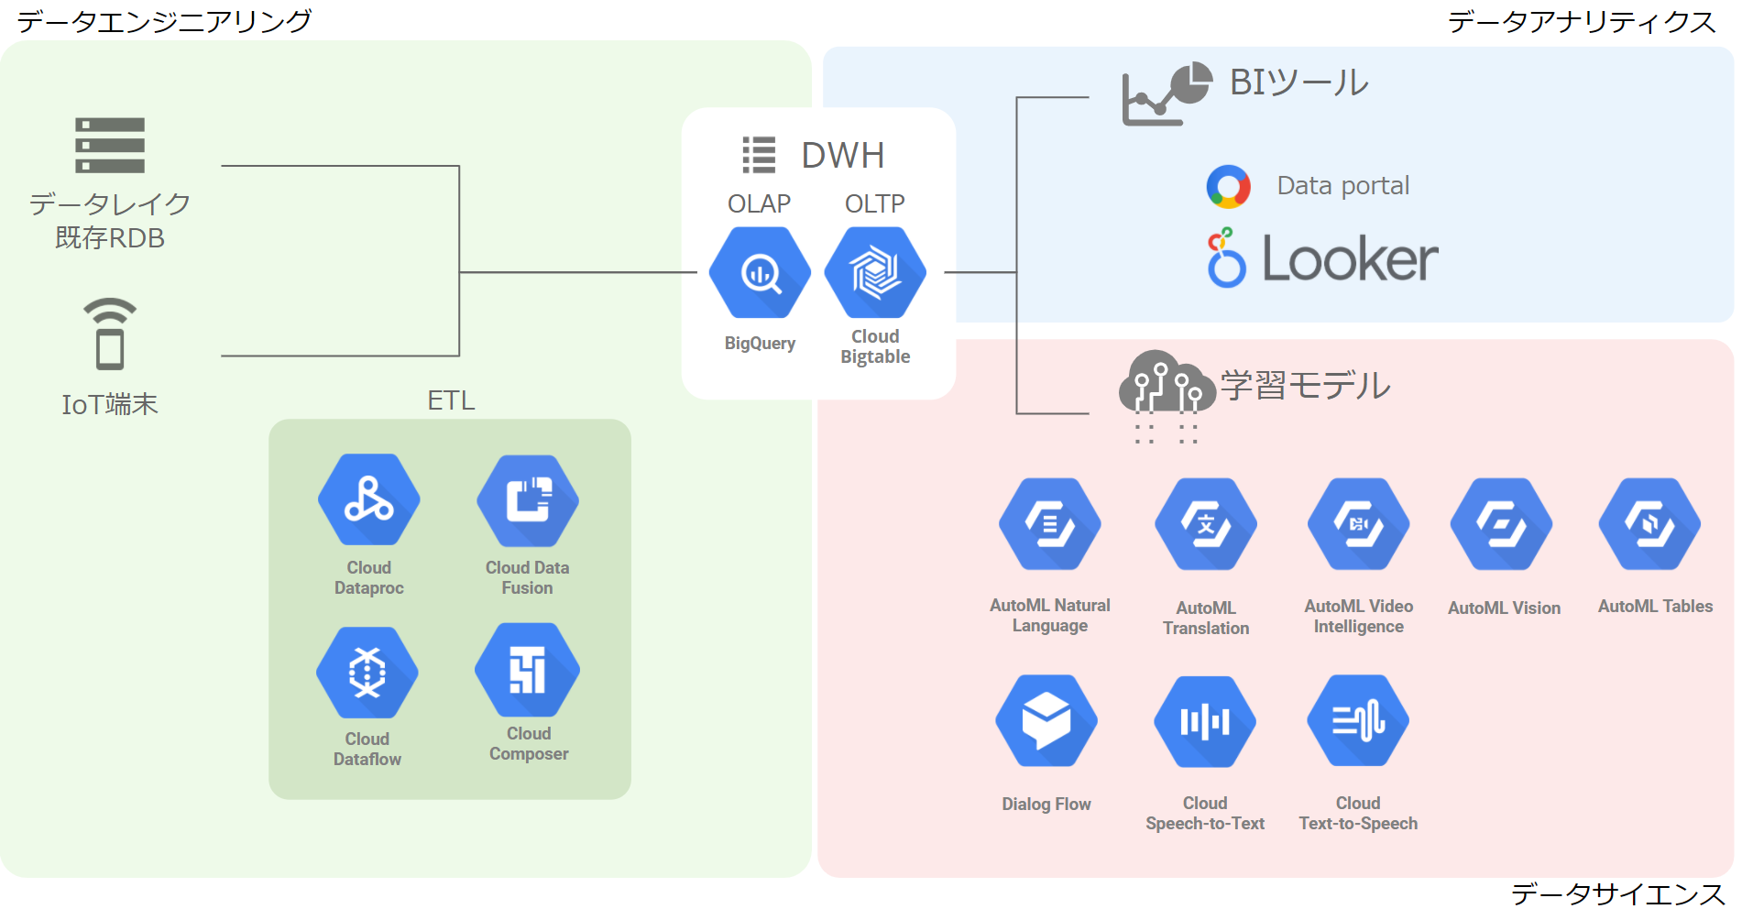The height and width of the screenshot is (920, 1742).
Task: Click the 'OLAP' label
Action: [x=760, y=203]
